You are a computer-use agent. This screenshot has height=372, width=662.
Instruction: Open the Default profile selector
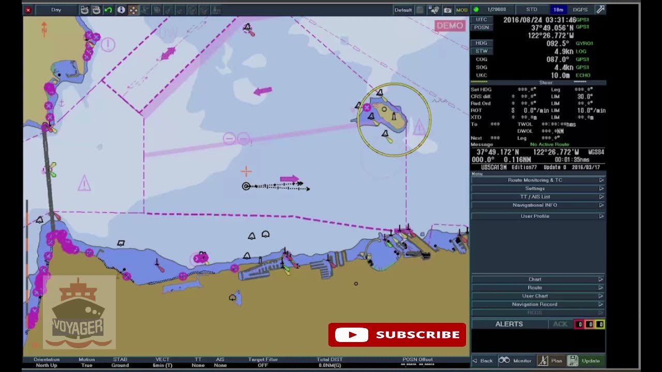[403, 10]
